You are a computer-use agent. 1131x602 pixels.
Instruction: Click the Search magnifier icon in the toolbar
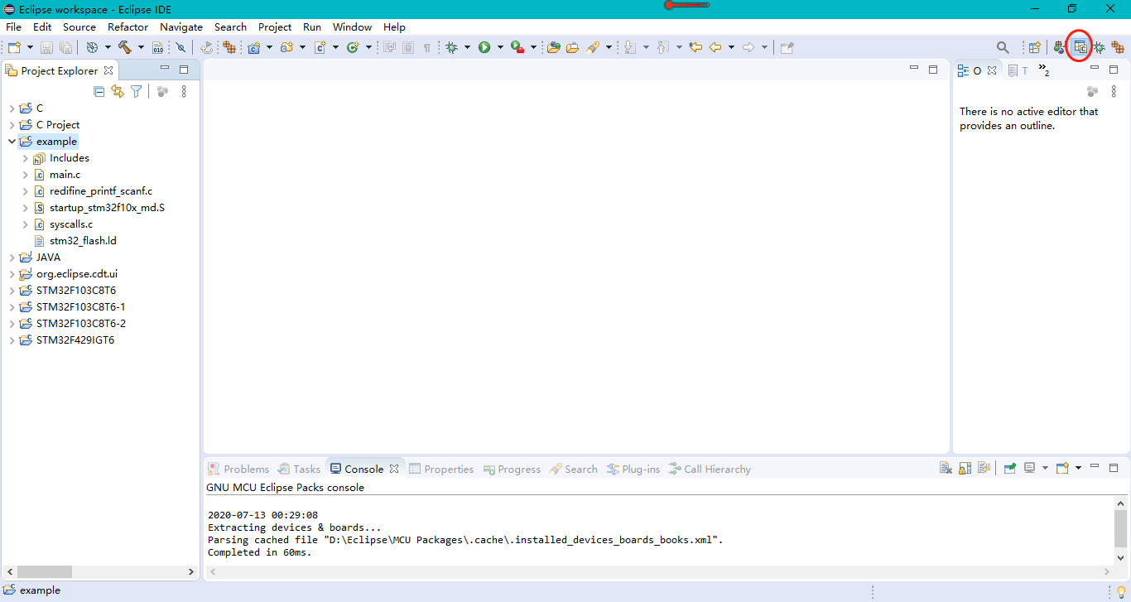coord(1003,48)
